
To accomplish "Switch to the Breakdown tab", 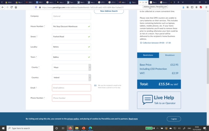I will click(170, 55).
